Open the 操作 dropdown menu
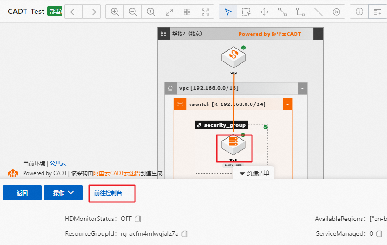The width and height of the screenshot is (387, 245). click(x=63, y=193)
